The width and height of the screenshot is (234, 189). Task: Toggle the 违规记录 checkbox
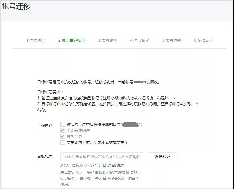point(63,136)
